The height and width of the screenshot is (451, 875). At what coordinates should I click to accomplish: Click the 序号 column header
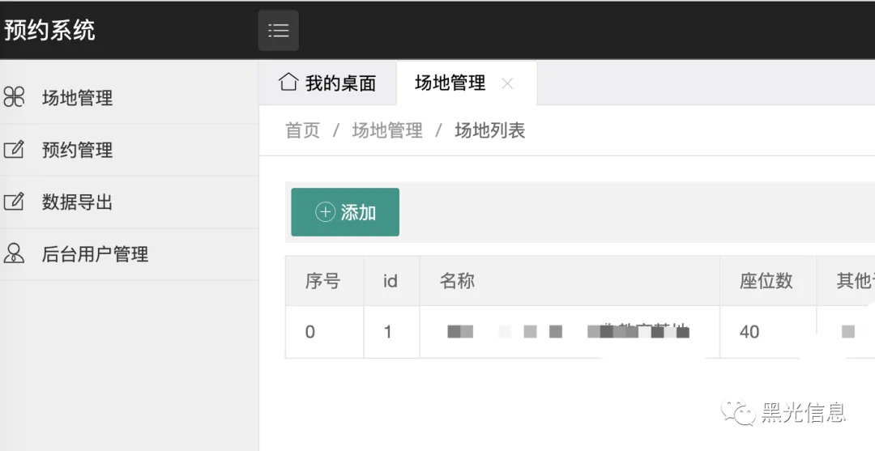tap(322, 281)
